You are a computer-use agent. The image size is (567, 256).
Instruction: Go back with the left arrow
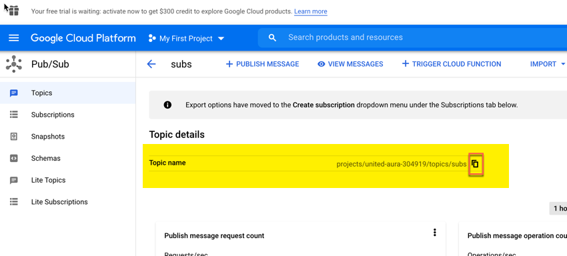point(151,65)
